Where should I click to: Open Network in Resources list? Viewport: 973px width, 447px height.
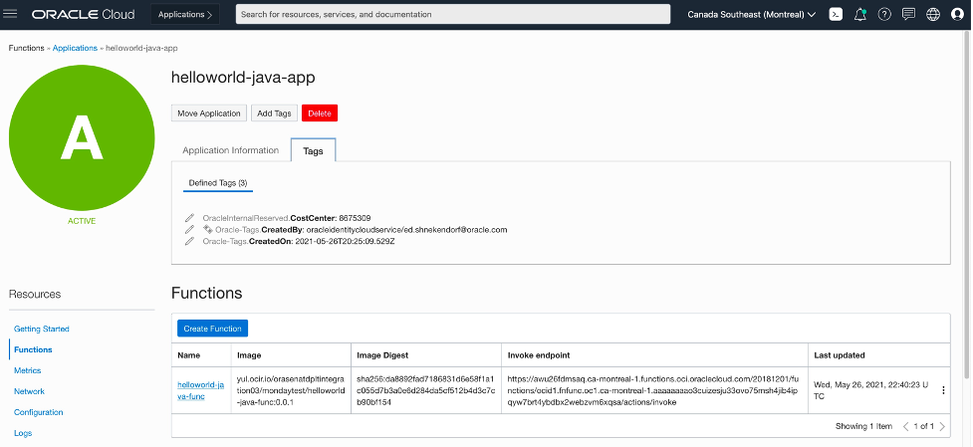[x=29, y=391]
